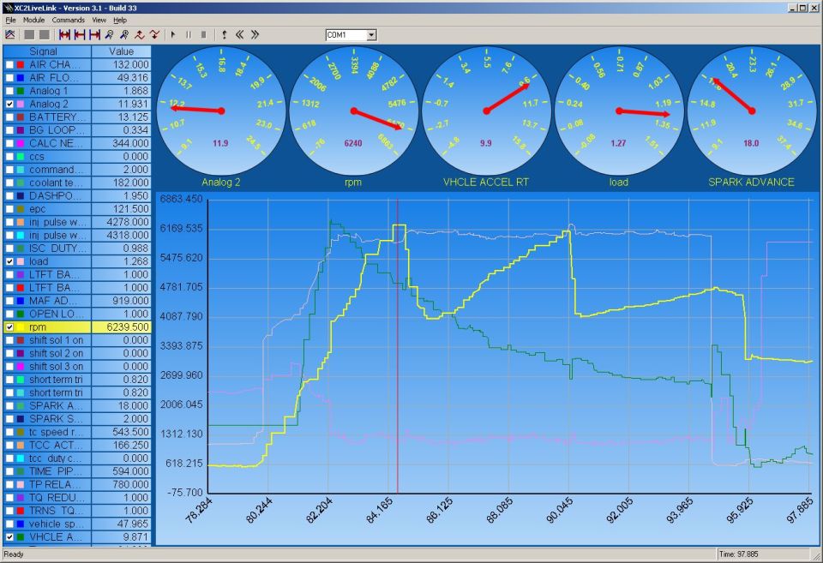Viewport: 823px width, 563px height.
Task: Select the CALC NE... signal row
Action: (77, 143)
